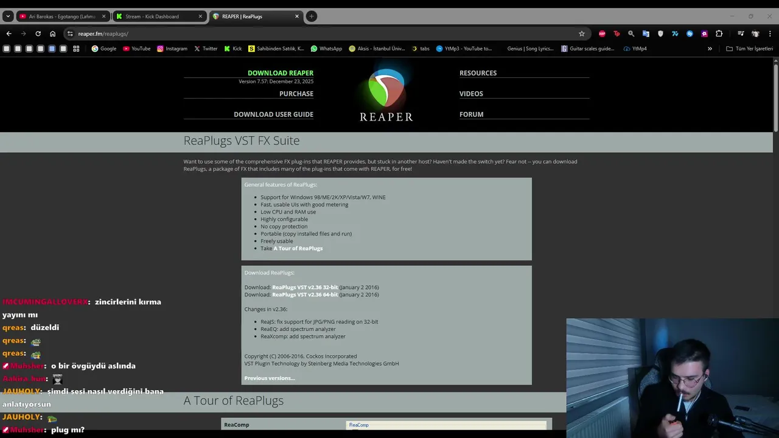779x438 pixels.
Task: Open the gray shield extension icon
Action: pyautogui.click(x=660, y=33)
